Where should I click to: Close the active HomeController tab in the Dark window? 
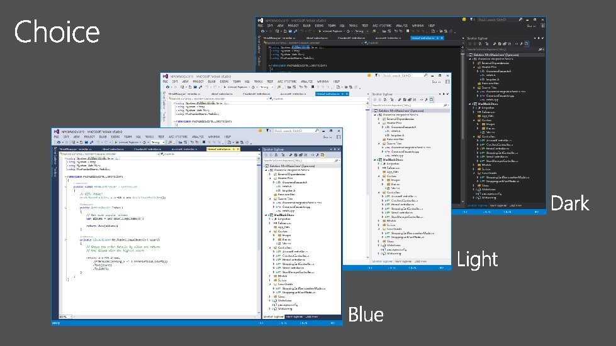coord(442,38)
